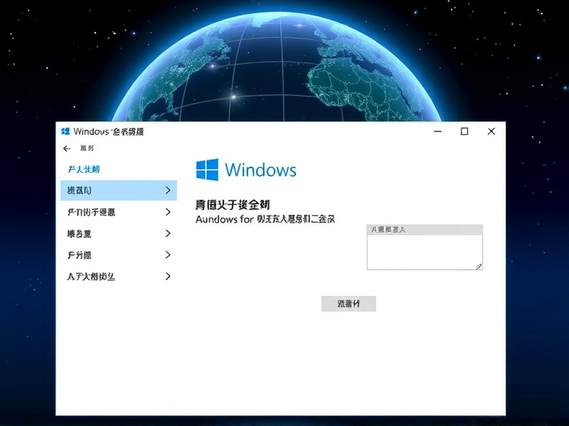Maximize the Windows settings window
This screenshot has width=569, height=426.
point(464,132)
